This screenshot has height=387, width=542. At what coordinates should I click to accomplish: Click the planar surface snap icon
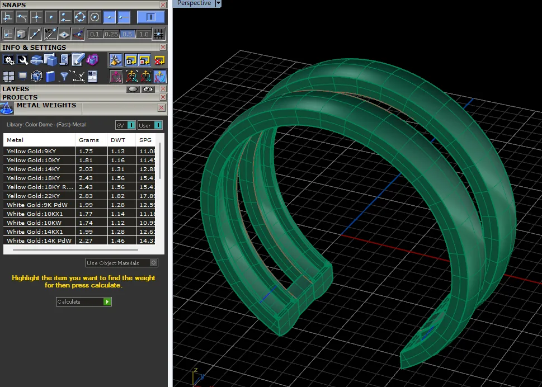(x=64, y=34)
